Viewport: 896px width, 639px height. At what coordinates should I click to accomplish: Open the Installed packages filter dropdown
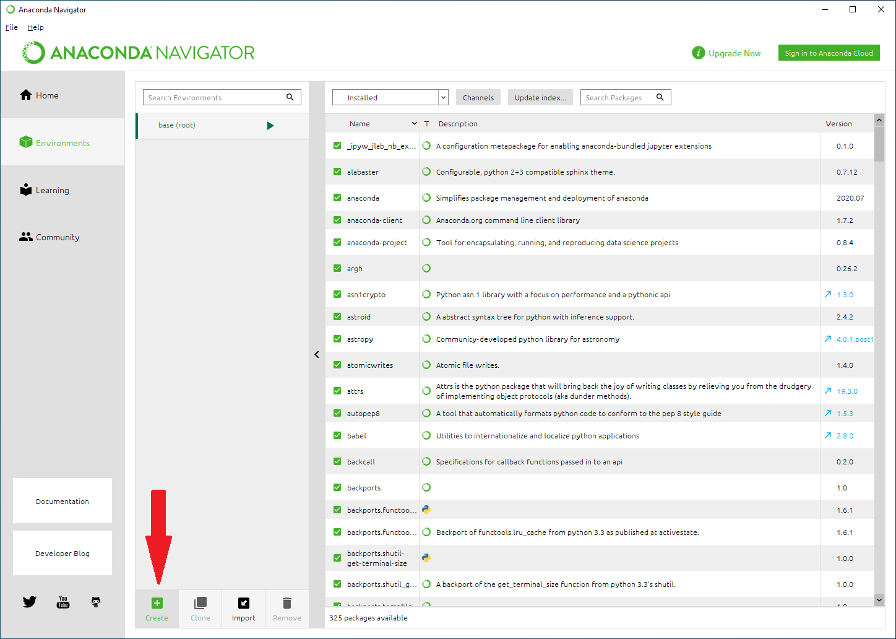390,98
